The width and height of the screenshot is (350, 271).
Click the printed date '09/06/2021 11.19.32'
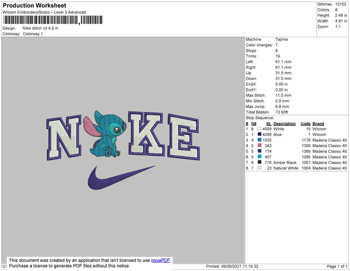(240, 266)
